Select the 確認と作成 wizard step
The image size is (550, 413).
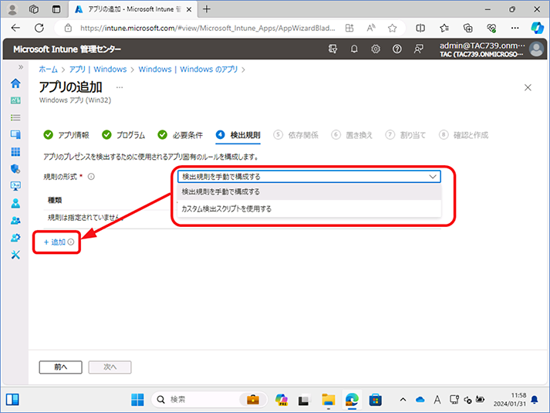tap(464, 135)
